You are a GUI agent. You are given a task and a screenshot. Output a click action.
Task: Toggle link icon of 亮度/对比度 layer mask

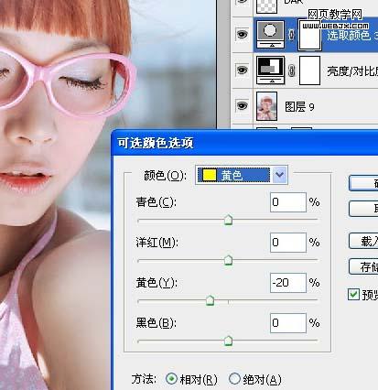click(291, 70)
